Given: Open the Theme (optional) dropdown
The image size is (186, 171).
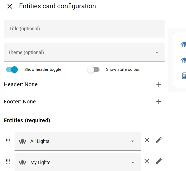Looking at the screenshot, I should [84, 52].
